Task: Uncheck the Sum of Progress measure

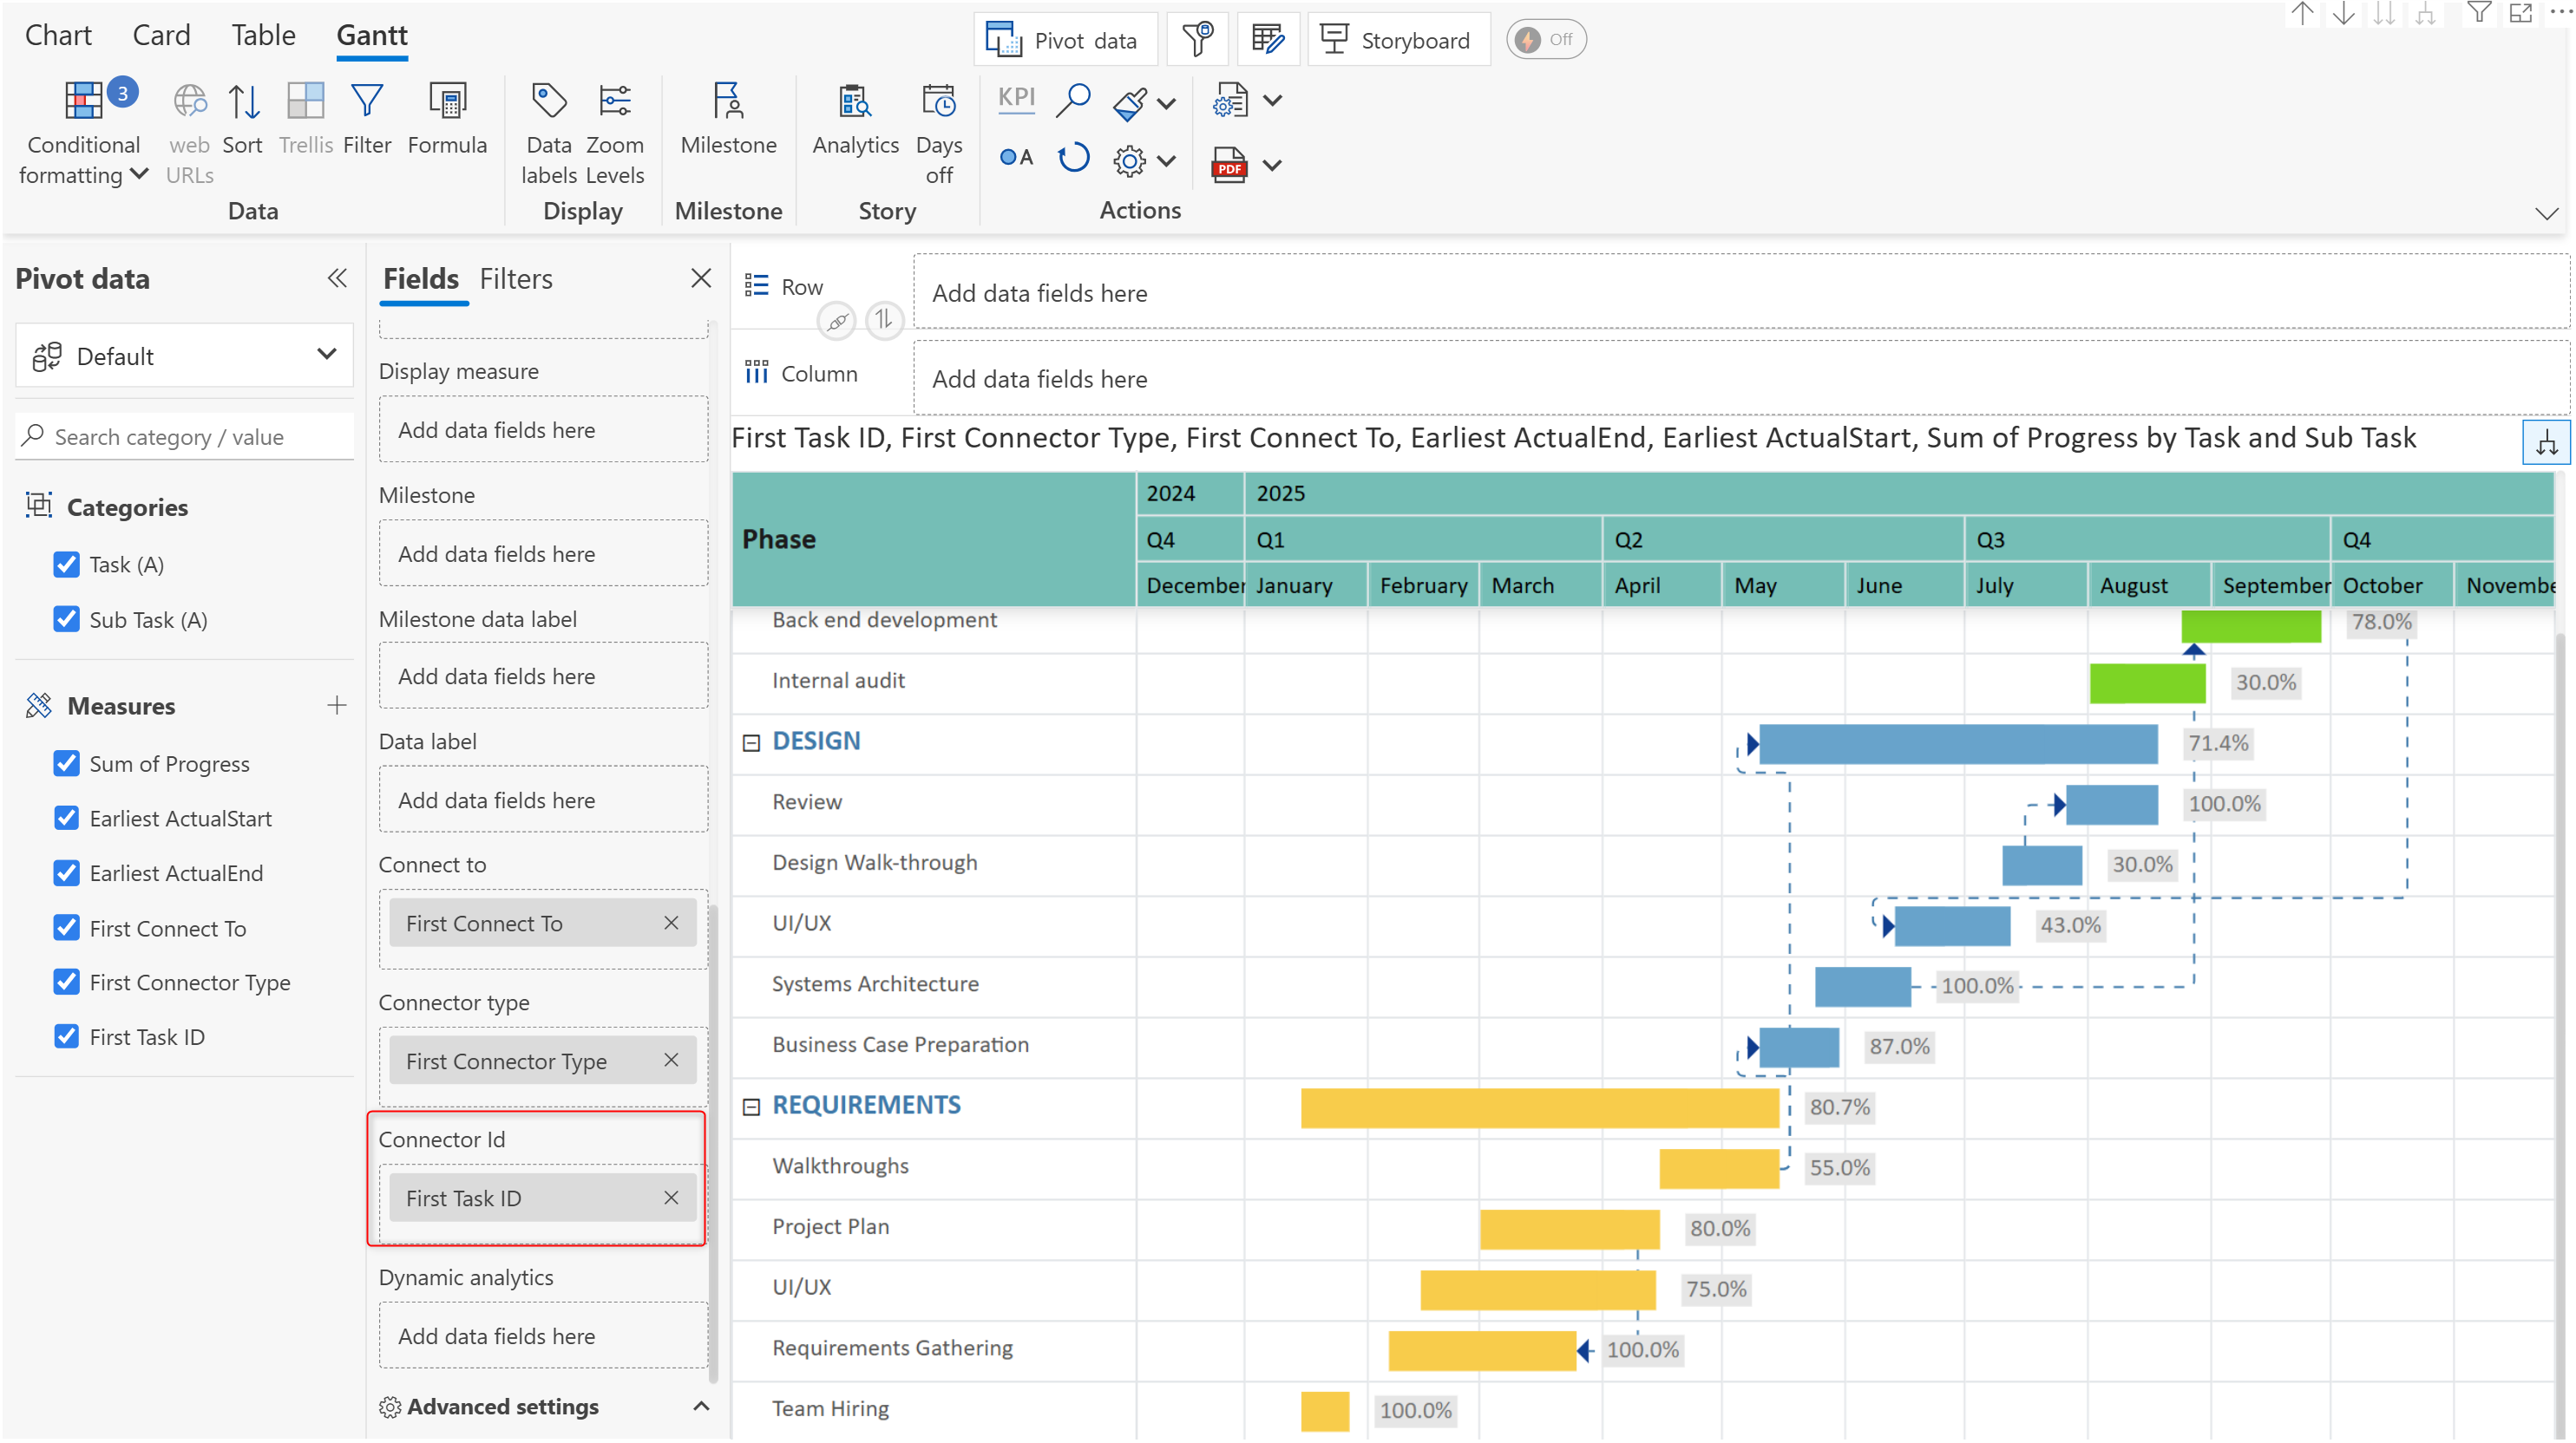Action: click(66, 763)
